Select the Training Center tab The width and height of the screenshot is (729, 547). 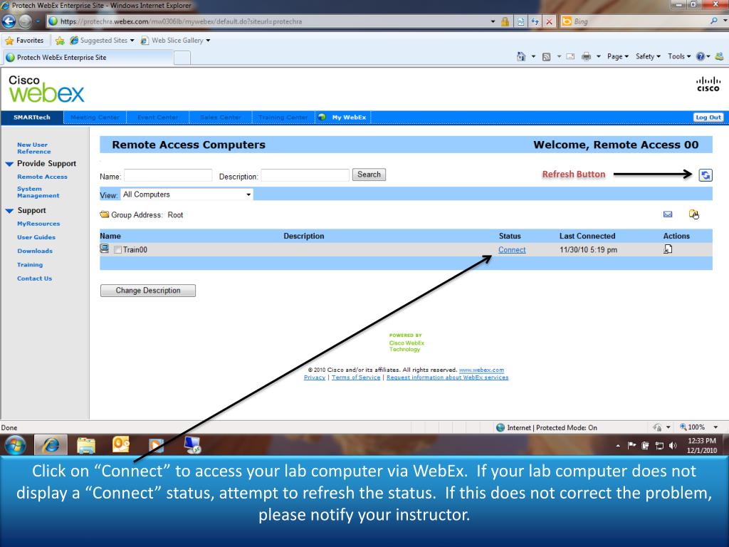tap(283, 118)
